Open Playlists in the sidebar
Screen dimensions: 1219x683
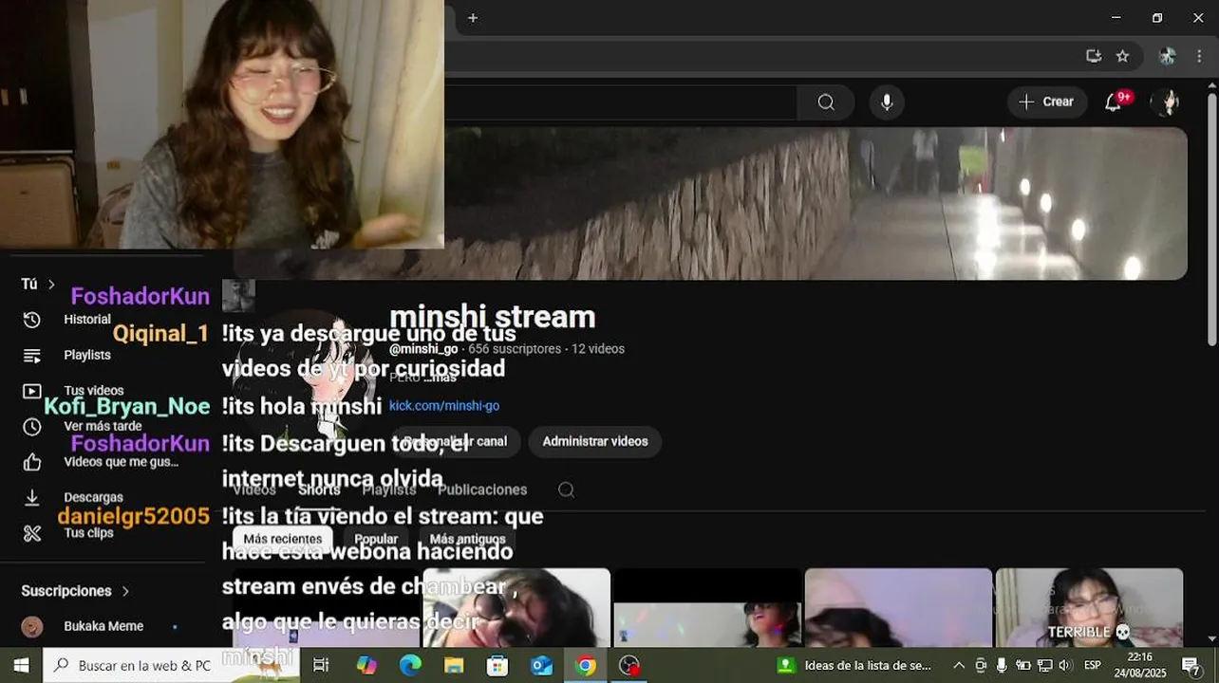(87, 355)
